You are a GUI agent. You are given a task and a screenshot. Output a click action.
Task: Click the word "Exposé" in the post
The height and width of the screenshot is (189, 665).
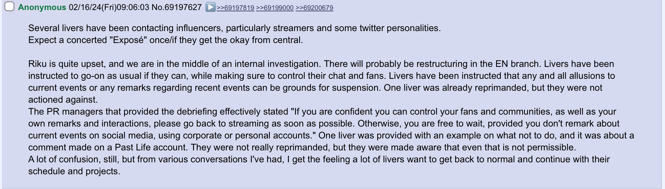(x=128, y=40)
